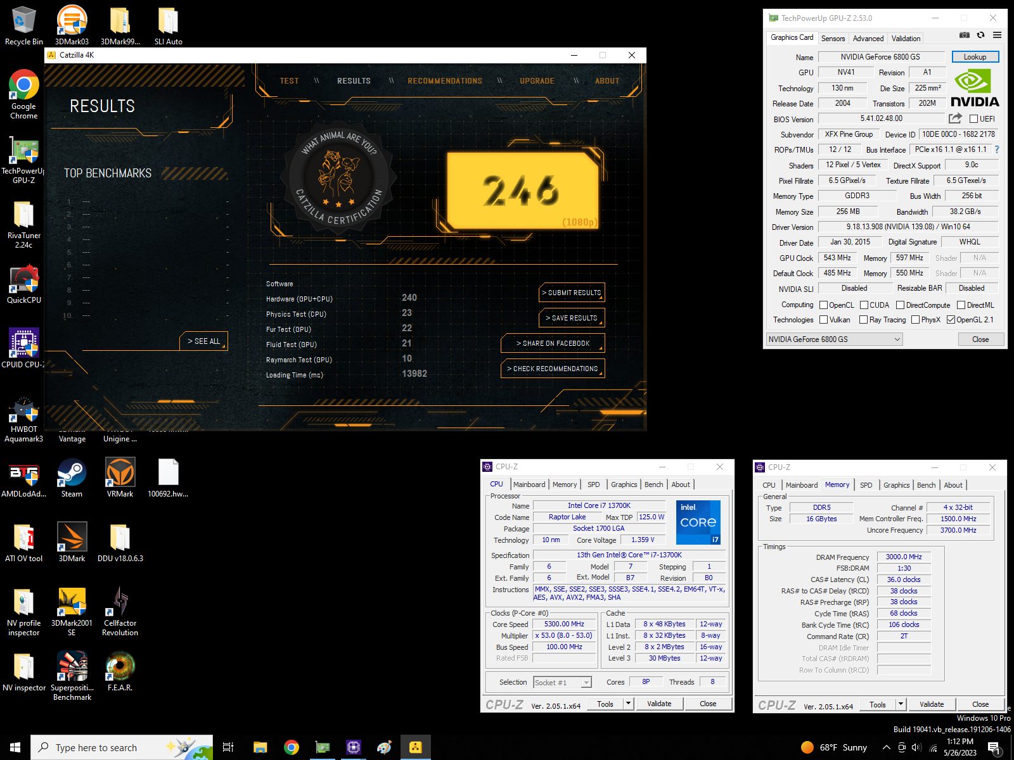Launch the F.E.A.R. desktop shortcut
This screenshot has width=1014, height=760.
(x=120, y=671)
